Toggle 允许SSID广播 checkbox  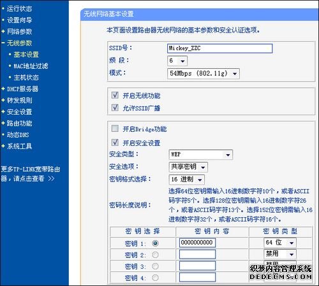(115, 108)
